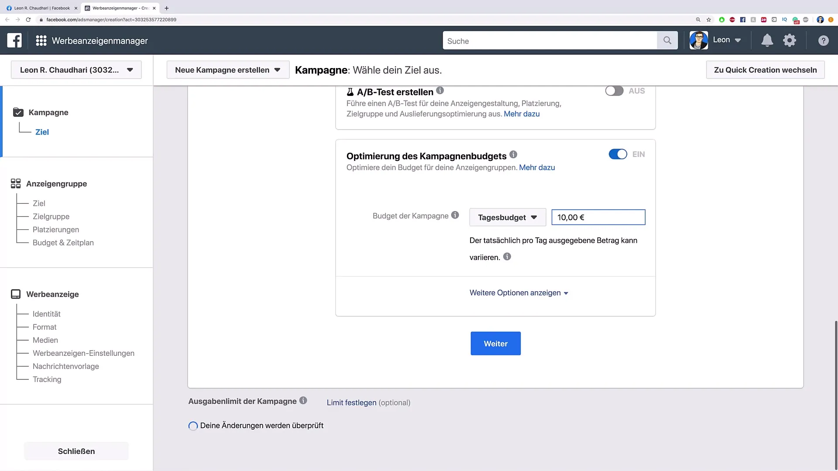Open the ad account selector dropdown
This screenshot has height=471, width=838.
76,70
